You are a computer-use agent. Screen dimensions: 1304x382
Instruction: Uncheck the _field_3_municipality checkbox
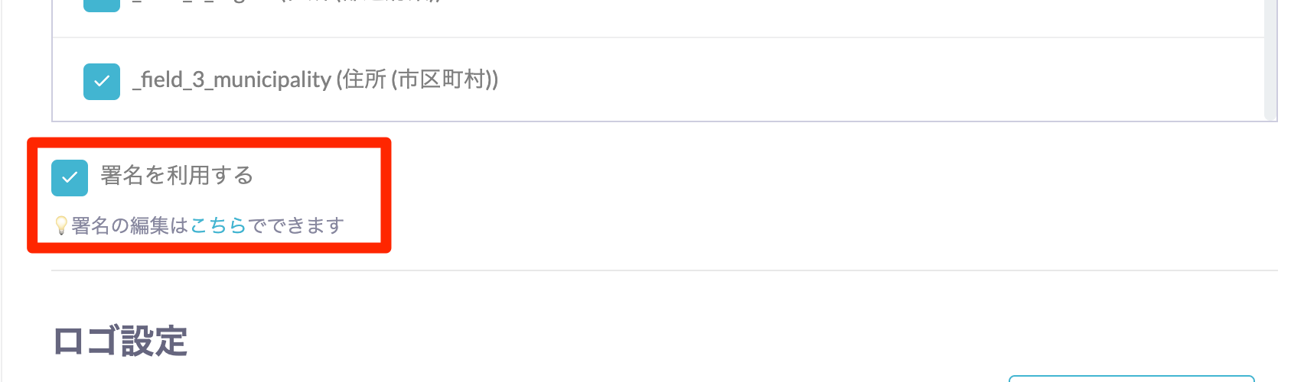(x=102, y=81)
